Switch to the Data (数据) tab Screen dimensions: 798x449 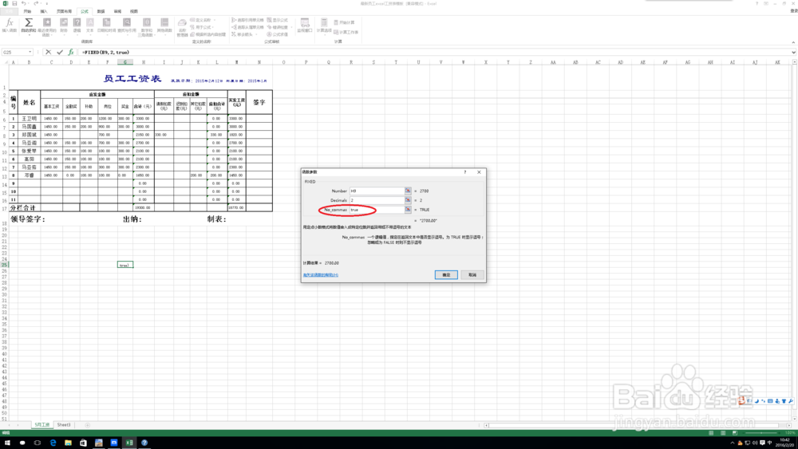[x=101, y=11]
